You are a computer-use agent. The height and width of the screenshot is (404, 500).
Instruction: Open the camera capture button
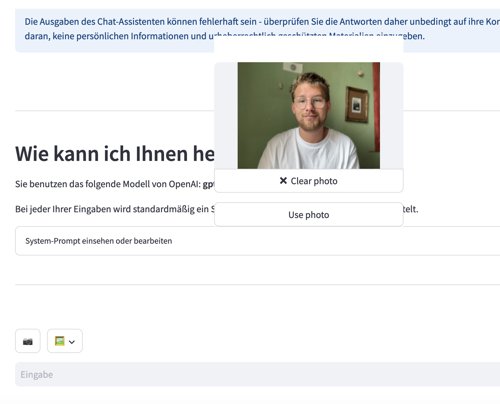[x=28, y=341]
